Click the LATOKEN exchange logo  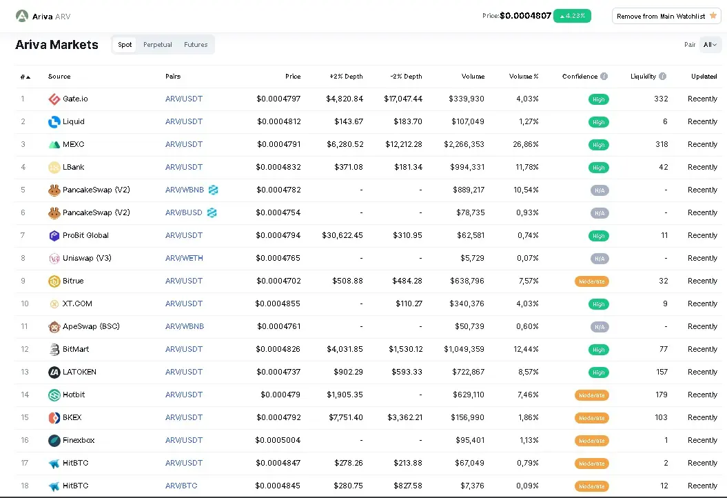tap(54, 372)
